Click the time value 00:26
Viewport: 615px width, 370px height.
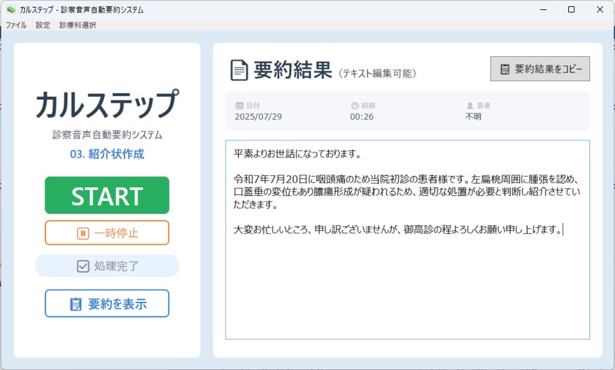coord(361,117)
